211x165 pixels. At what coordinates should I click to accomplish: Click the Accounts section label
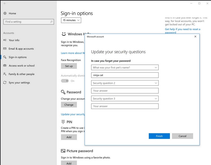click(x=8, y=33)
